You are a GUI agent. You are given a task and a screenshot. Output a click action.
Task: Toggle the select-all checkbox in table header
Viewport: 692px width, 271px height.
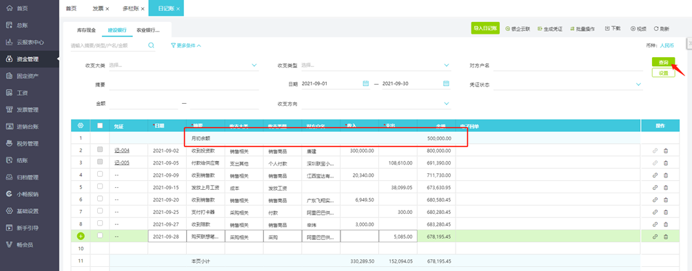(100, 126)
